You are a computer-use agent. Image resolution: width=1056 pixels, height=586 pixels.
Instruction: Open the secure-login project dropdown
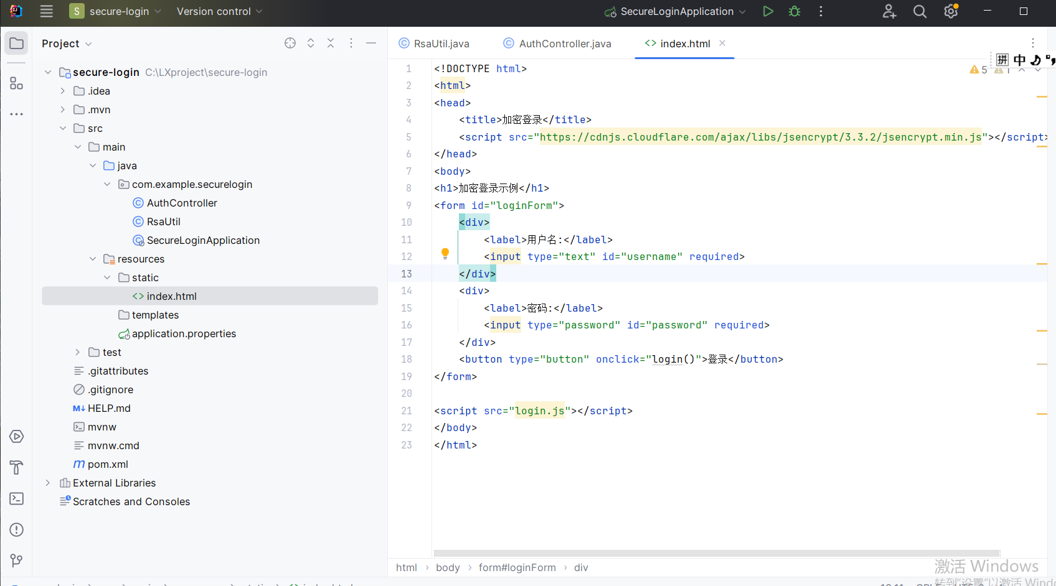tap(116, 11)
